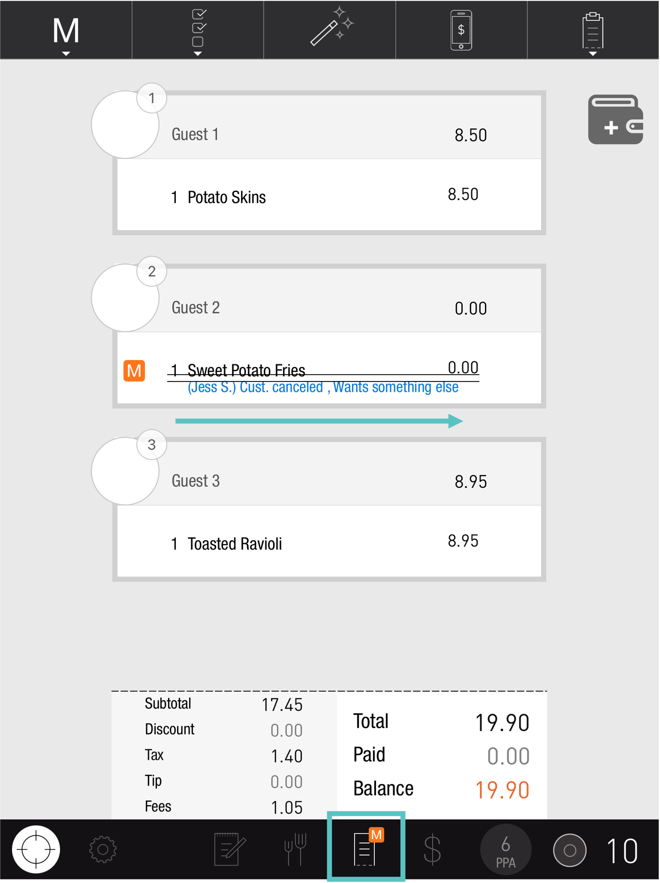Click the circle icon next to 10
The image size is (660, 883).
click(570, 850)
